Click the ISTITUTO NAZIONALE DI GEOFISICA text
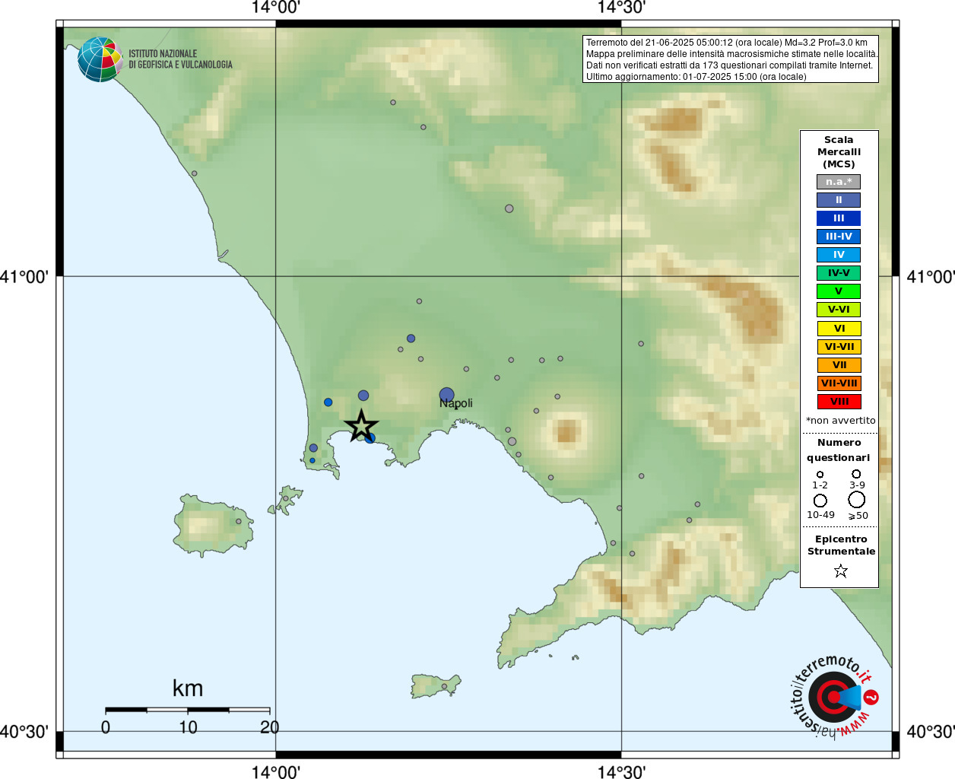The height and width of the screenshot is (779, 955). point(180,59)
